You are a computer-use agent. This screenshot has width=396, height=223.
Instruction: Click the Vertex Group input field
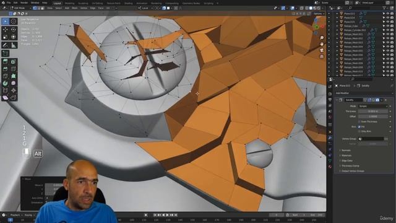pos(371,139)
